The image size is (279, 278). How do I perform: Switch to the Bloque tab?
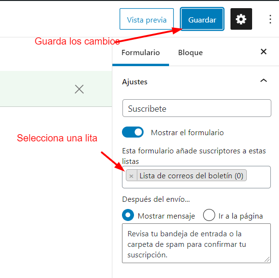tap(190, 53)
